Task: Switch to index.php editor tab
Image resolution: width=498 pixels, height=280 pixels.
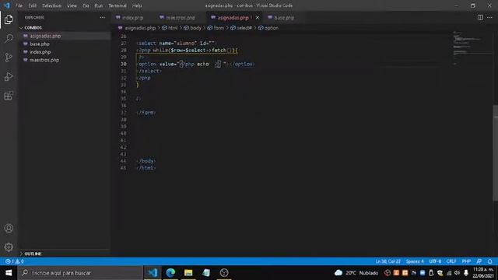Action: [132, 17]
